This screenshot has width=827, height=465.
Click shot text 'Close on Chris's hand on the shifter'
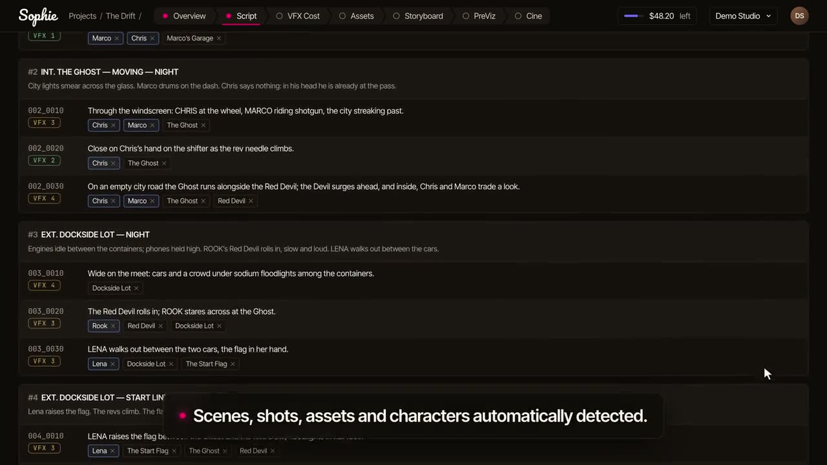tap(191, 149)
